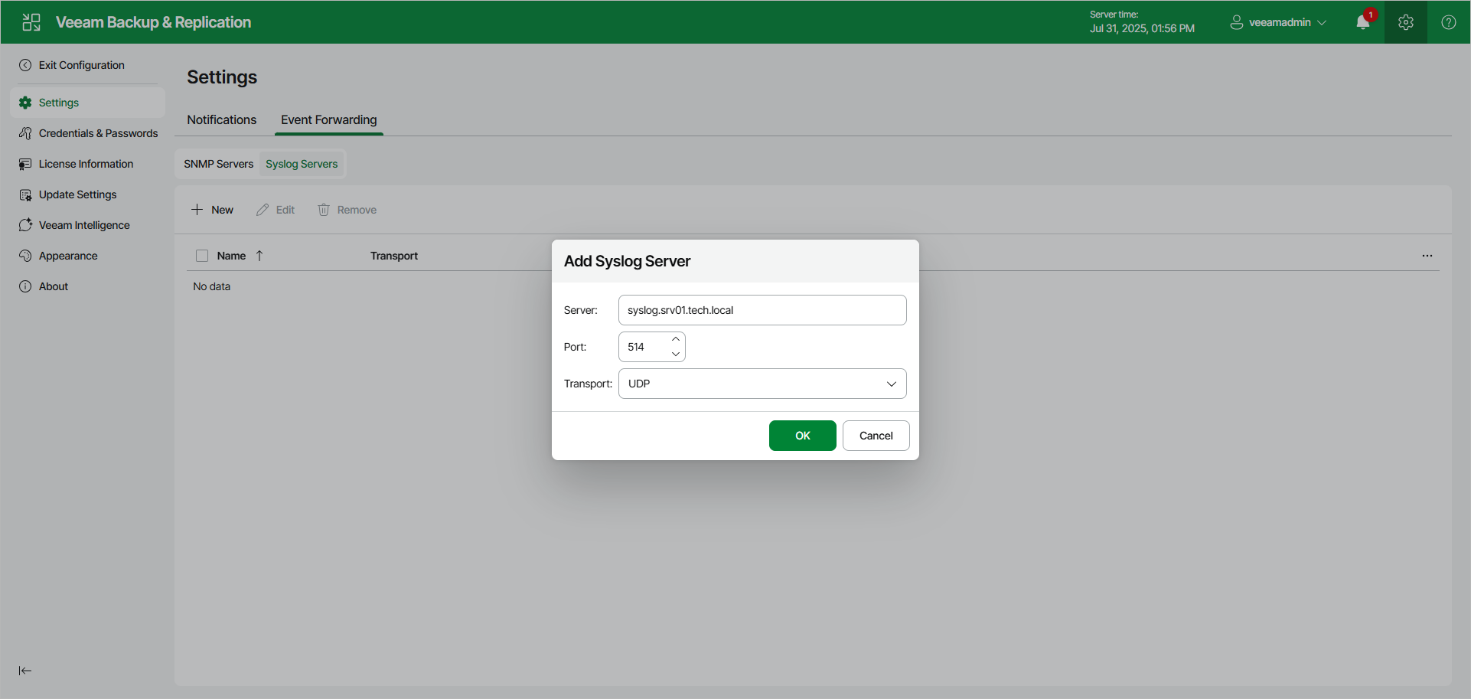Viewport: 1471px width, 699px height.
Task: Decrease the port with down arrow
Action: [x=676, y=354]
